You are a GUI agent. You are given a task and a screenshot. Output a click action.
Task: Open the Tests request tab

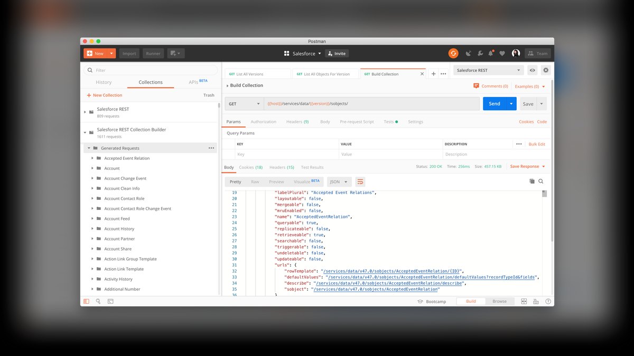pyautogui.click(x=391, y=122)
